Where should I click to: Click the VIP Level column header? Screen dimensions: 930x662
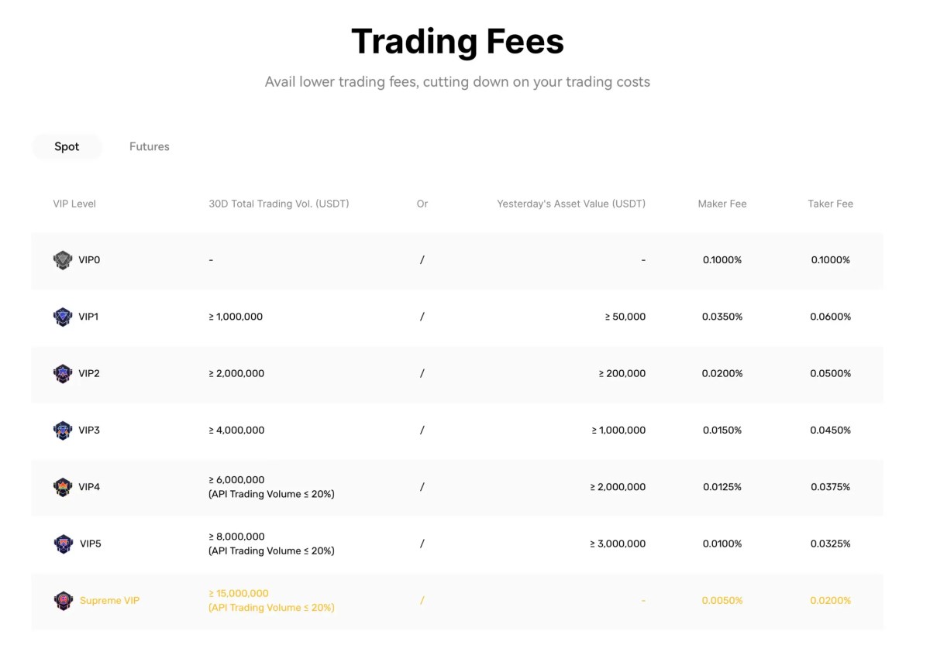74,204
